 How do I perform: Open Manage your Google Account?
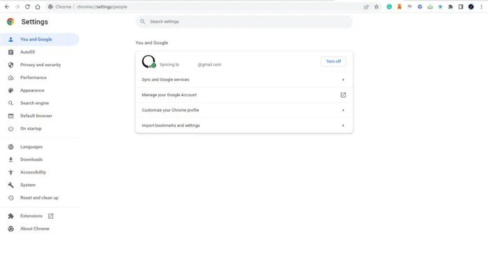244,95
